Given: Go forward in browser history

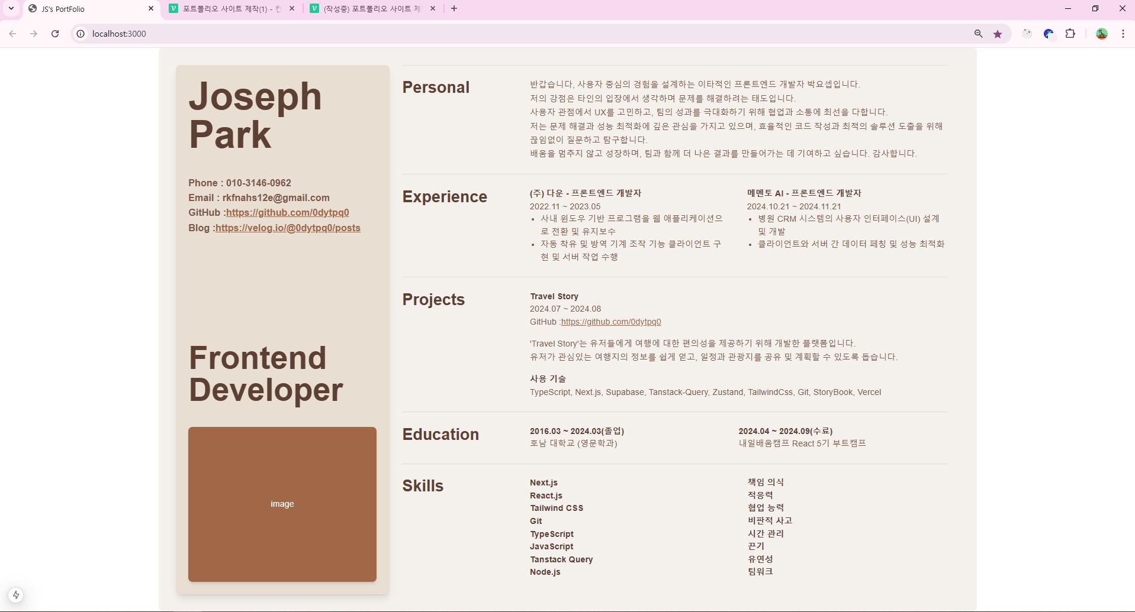Looking at the screenshot, I should click(34, 34).
